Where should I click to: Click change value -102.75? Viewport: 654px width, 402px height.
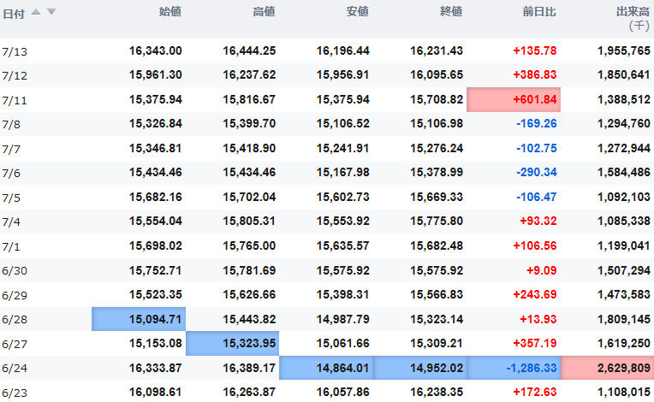[x=537, y=148]
